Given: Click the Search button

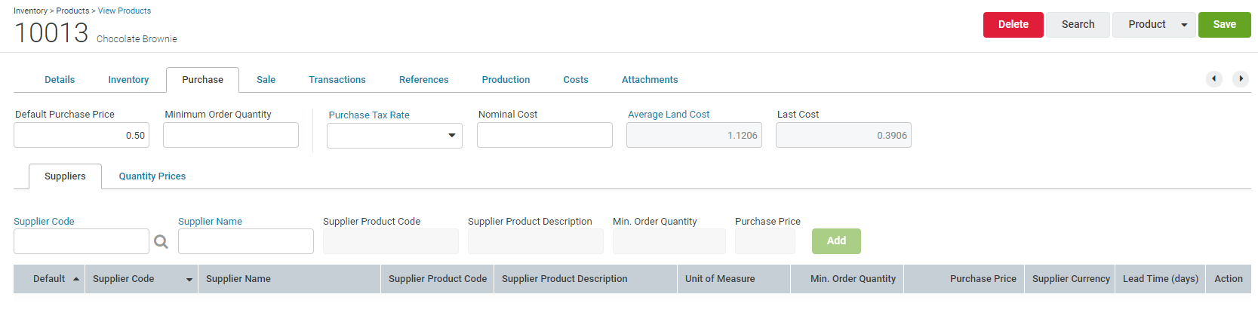Looking at the screenshot, I should [x=1078, y=25].
